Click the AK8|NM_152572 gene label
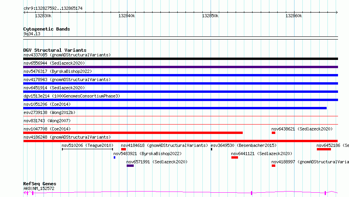Screen dimensions: 349x197 click(x=39, y=188)
